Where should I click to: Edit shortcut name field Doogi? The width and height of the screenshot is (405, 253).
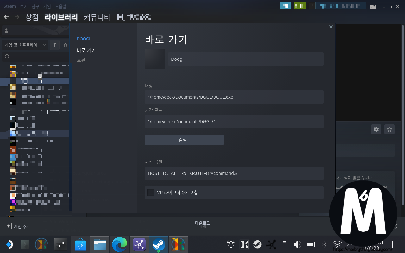(246, 59)
